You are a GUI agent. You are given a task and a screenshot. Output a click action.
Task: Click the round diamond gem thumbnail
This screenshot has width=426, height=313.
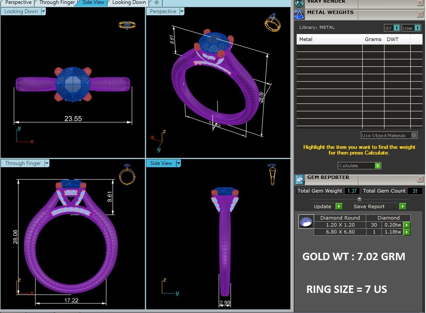305,222
